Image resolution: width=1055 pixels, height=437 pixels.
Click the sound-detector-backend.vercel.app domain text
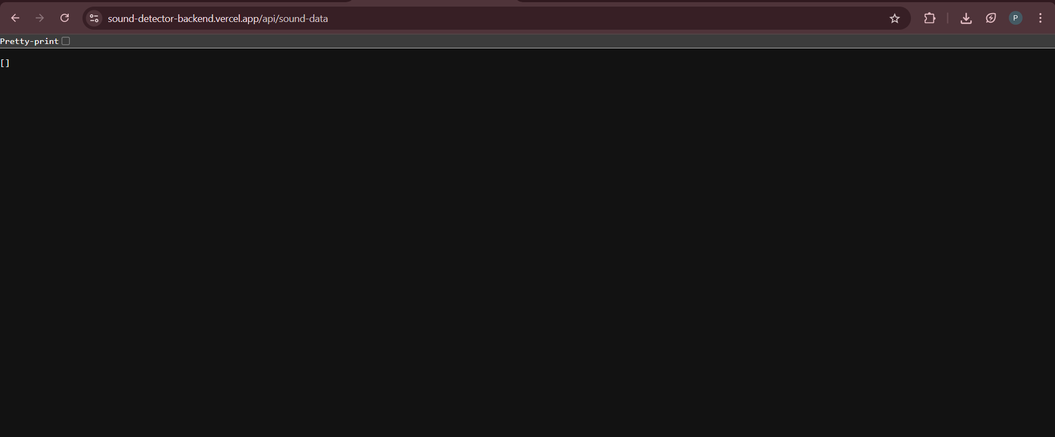click(x=184, y=19)
